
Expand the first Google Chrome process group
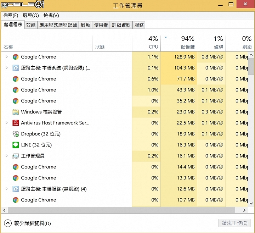[x=6, y=57]
